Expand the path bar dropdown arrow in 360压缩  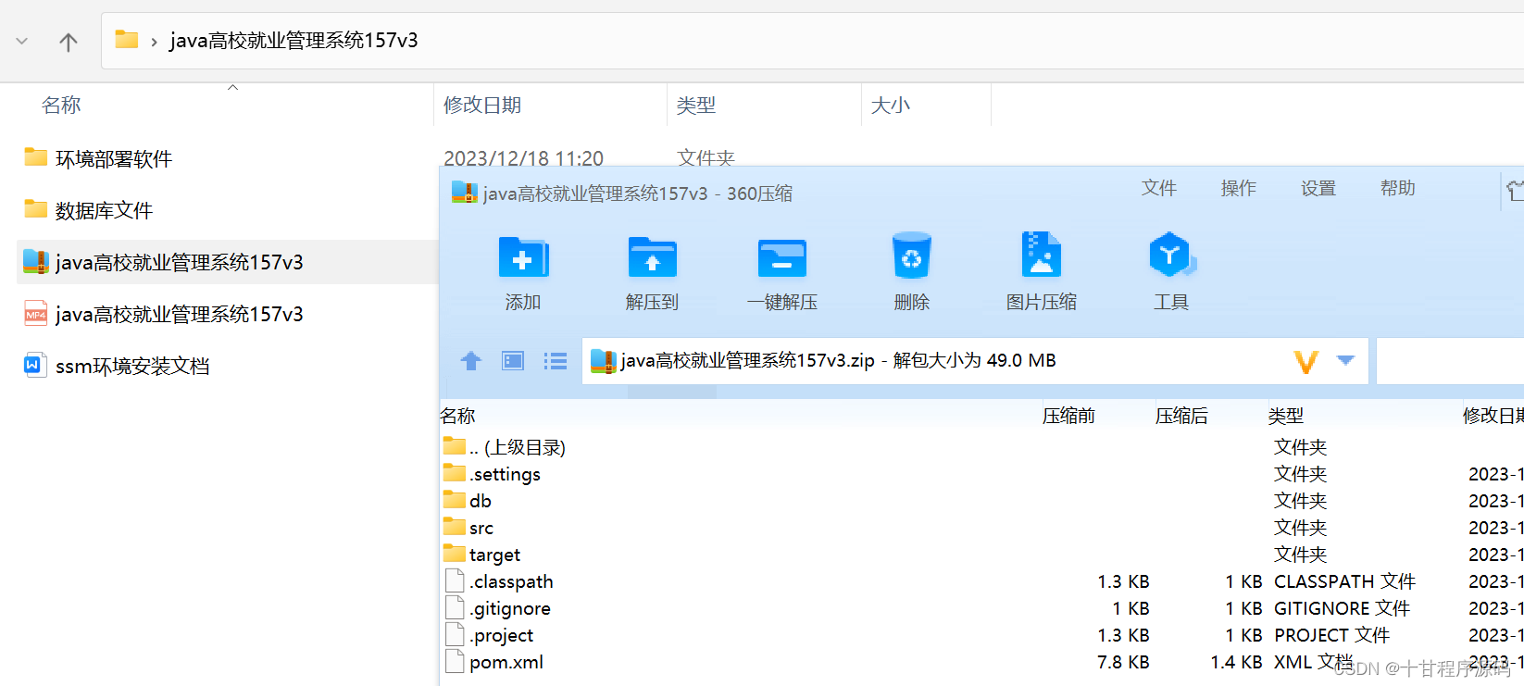[x=1346, y=360]
